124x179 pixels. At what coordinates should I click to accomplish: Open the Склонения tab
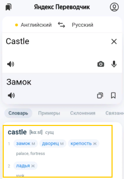(83, 113)
